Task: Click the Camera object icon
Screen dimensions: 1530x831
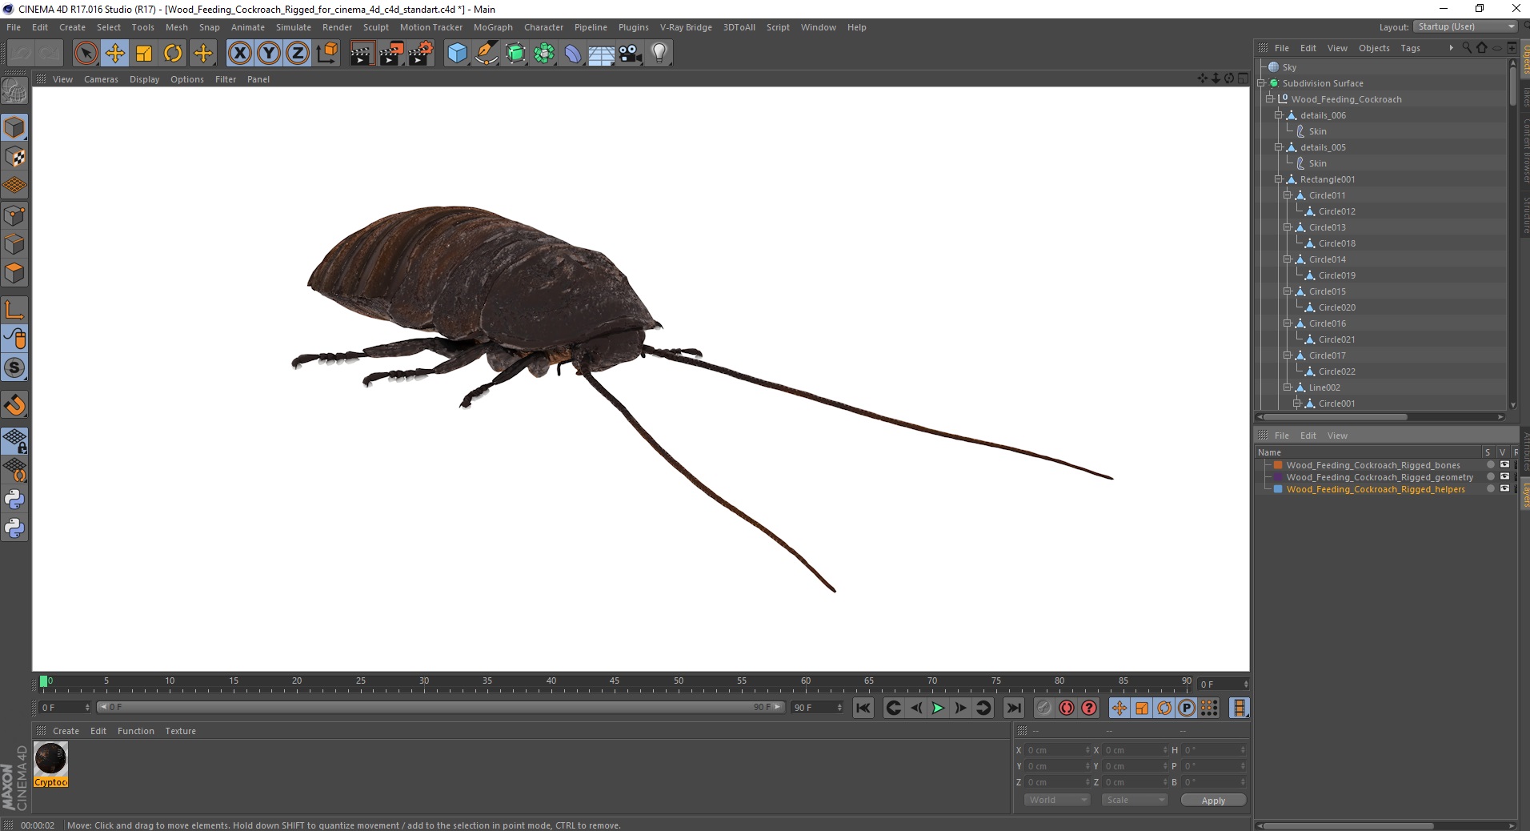Action: click(x=631, y=54)
